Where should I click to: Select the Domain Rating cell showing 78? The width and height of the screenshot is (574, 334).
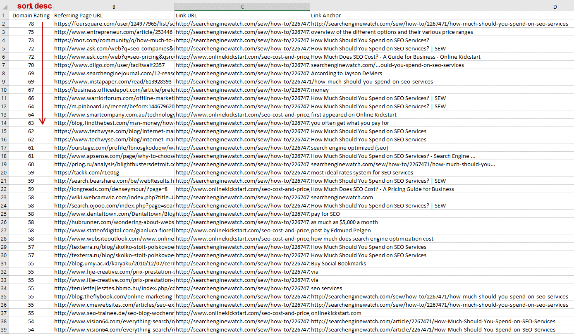point(31,24)
